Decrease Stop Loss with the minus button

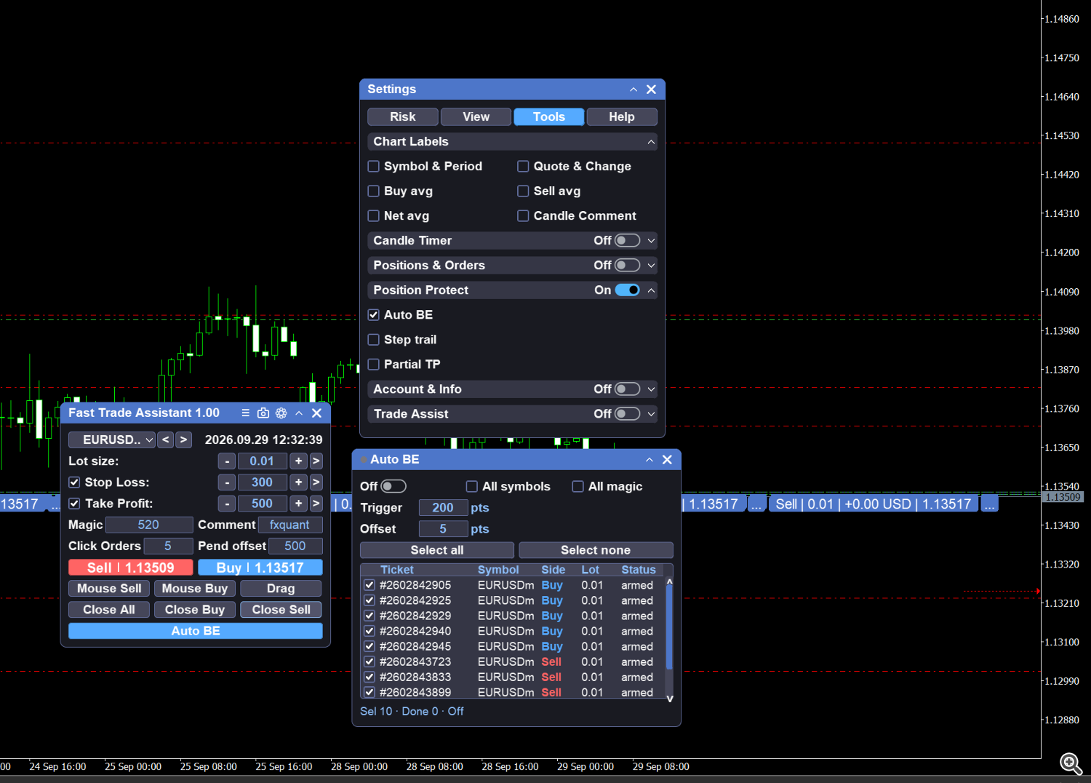click(x=227, y=482)
